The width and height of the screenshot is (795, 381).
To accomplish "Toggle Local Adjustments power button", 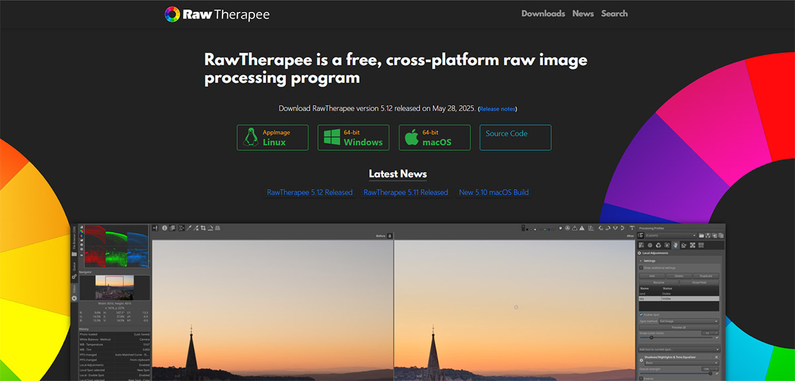I will click(x=639, y=253).
